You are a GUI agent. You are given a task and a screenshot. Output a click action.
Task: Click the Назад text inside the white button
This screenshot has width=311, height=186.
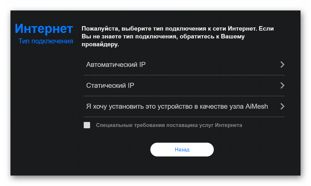point(182,150)
